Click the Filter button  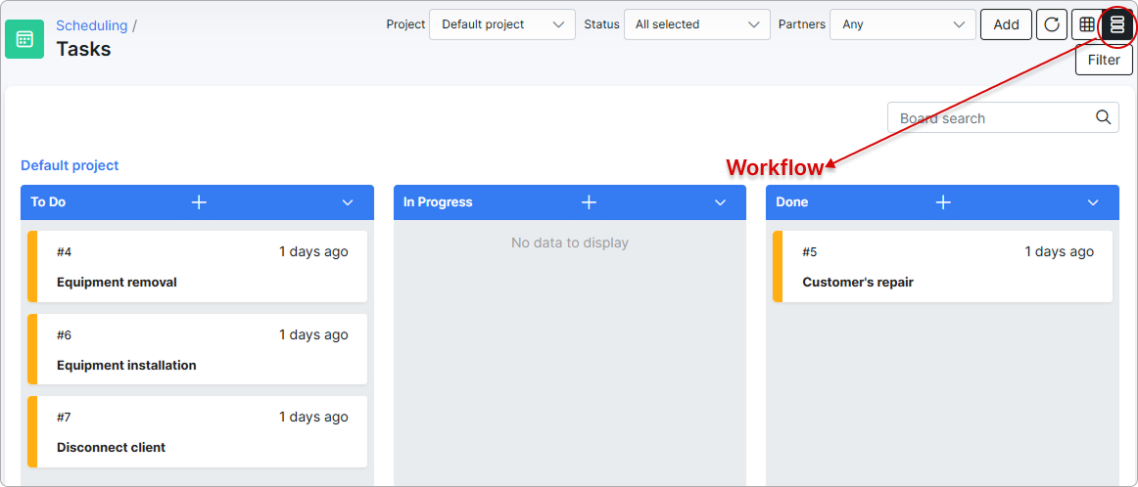pyautogui.click(x=1104, y=61)
